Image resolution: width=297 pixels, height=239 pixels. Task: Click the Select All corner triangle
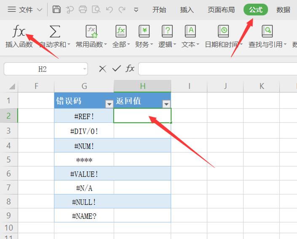(12, 87)
